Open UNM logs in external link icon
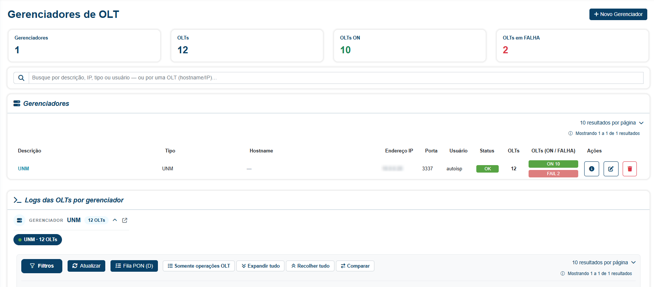 pos(125,220)
